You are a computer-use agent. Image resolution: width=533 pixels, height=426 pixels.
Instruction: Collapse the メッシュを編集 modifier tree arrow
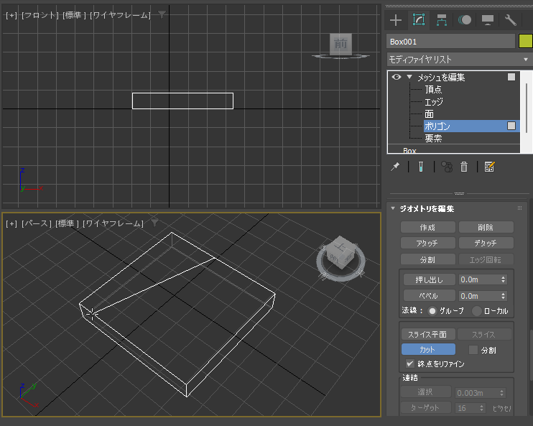pyautogui.click(x=409, y=77)
